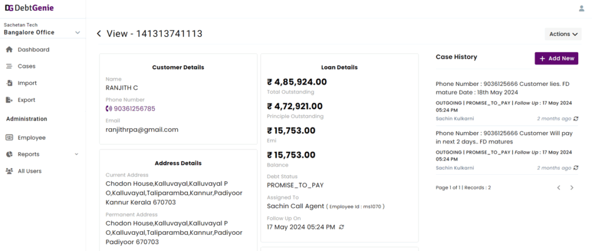Go to next page of case history
Screen dimensions: 592x251
coord(572,188)
